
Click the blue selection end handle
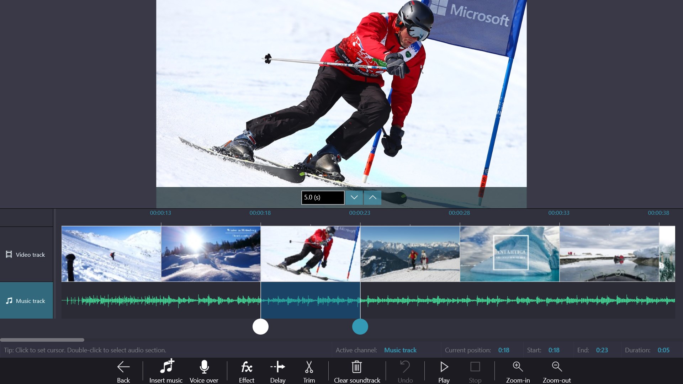click(x=360, y=327)
